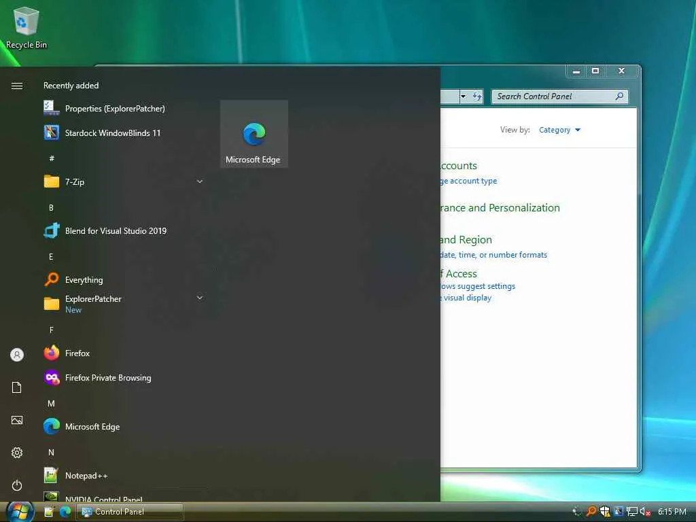Open Stardock WindowBlinds 11
This screenshot has height=522, width=696.
click(x=124, y=133)
